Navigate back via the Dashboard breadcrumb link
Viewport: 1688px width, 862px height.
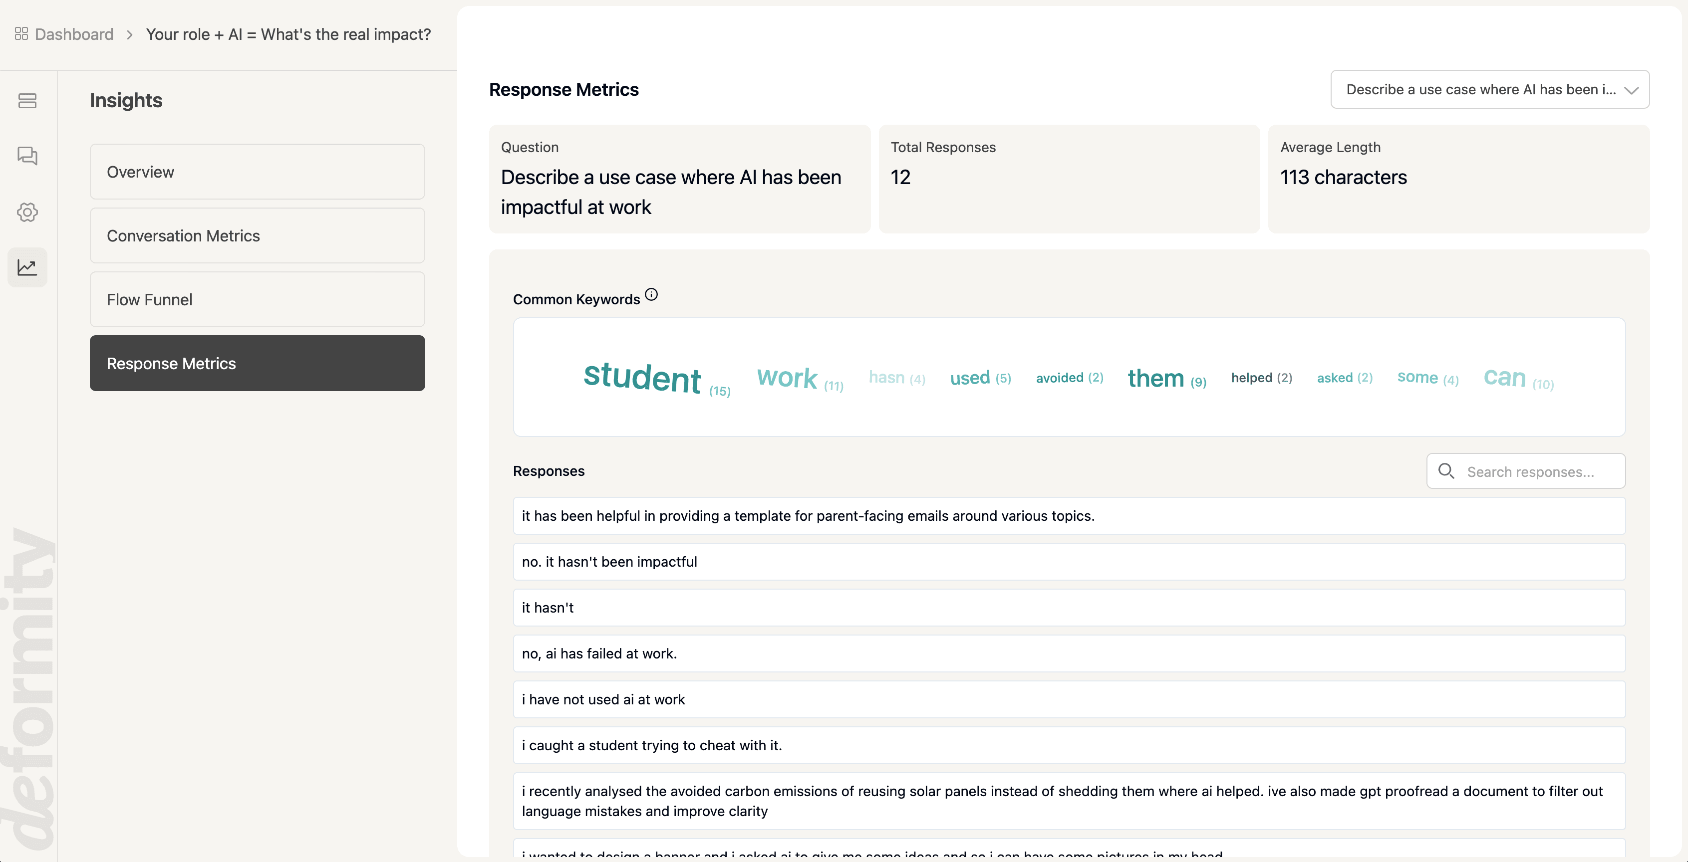[73, 33]
